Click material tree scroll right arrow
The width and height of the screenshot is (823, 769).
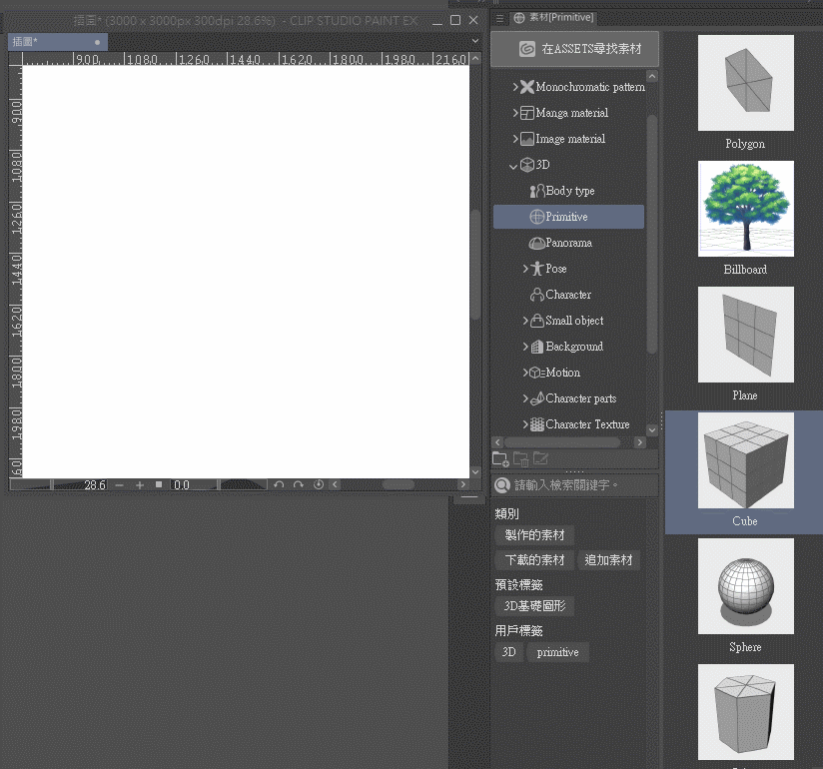pyautogui.click(x=639, y=442)
